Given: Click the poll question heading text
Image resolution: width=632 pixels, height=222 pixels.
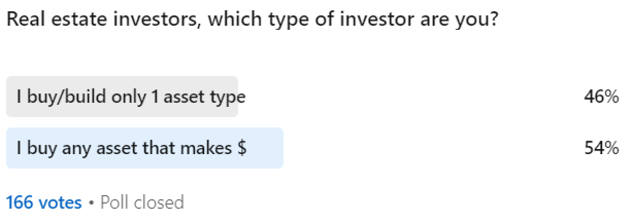Looking at the screenshot, I should tap(252, 20).
